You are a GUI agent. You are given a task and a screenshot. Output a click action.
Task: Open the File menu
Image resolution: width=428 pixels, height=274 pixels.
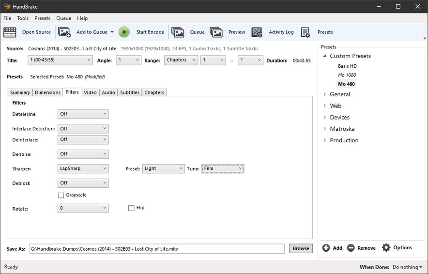click(x=7, y=18)
